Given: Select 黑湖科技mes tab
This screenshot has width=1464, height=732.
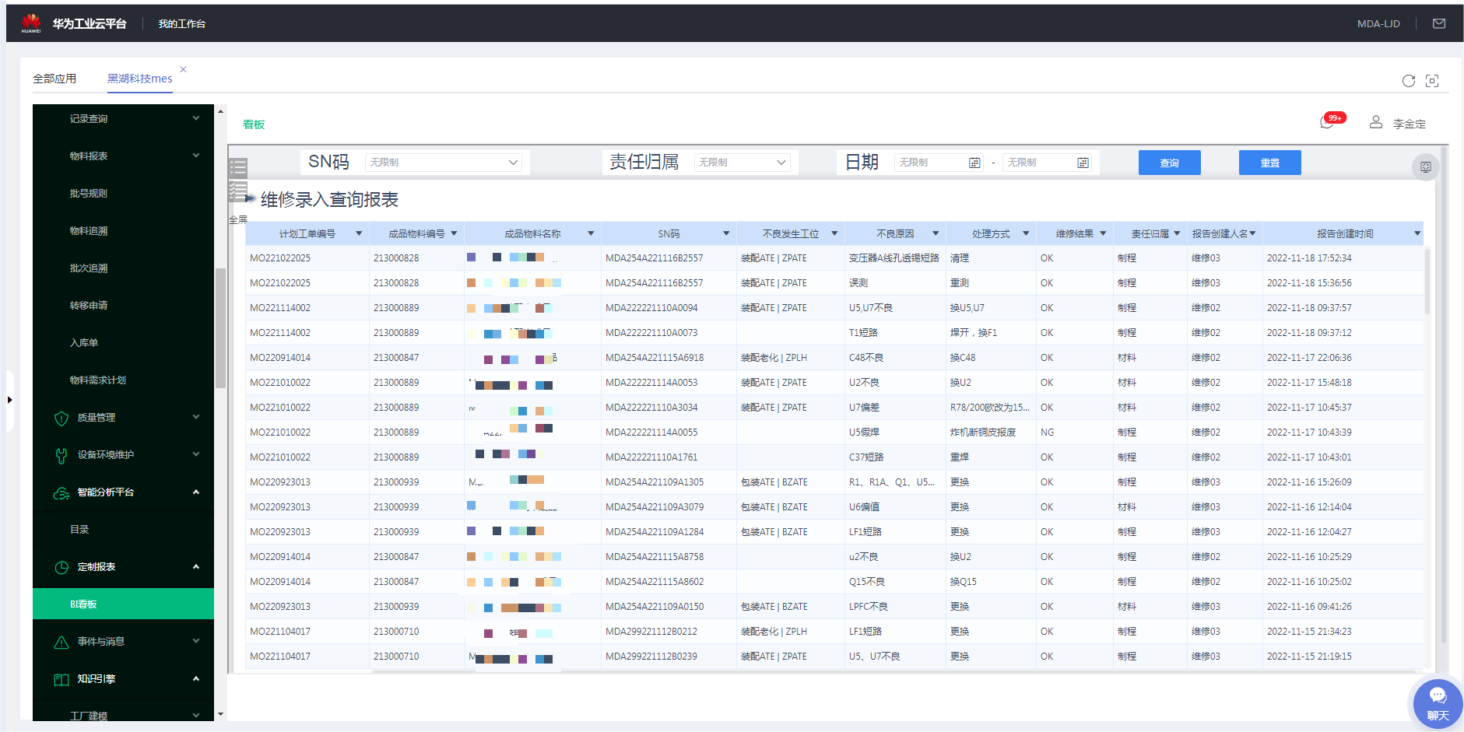Looking at the screenshot, I should pyautogui.click(x=140, y=79).
